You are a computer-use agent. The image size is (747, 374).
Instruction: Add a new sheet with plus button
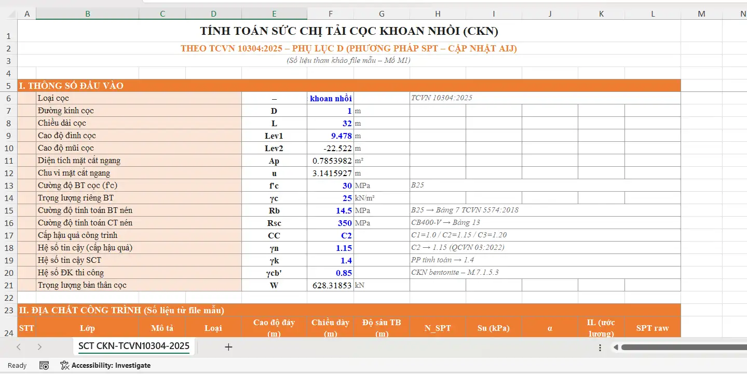[x=228, y=347]
